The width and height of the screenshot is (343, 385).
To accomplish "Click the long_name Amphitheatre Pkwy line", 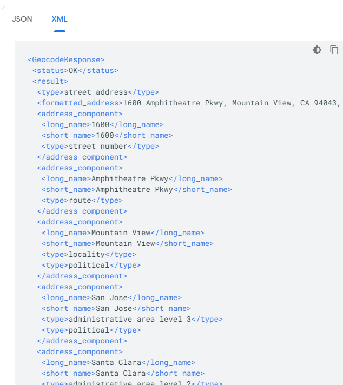I will [x=131, y=178].
